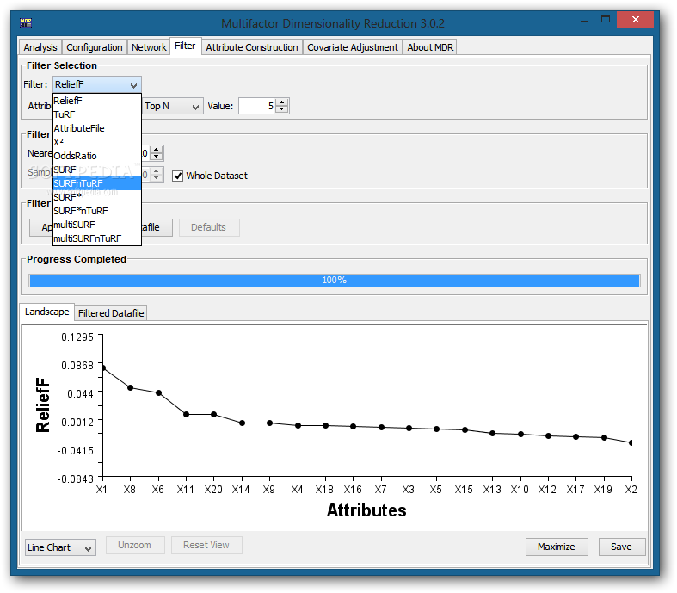The width and height of the screenshot is (677, 593).
Task: Click the X6 data point on chart
Action: 158,393
